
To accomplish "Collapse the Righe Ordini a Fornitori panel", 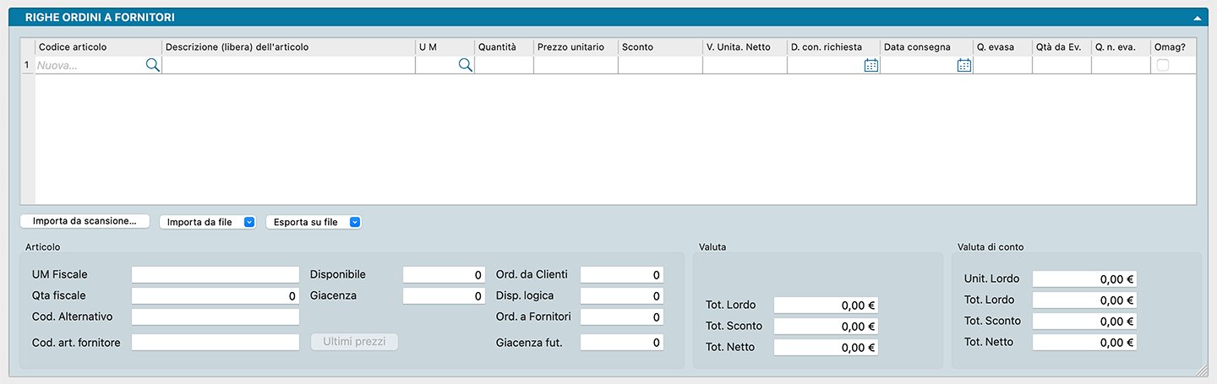I will (x=1197, y=18).
